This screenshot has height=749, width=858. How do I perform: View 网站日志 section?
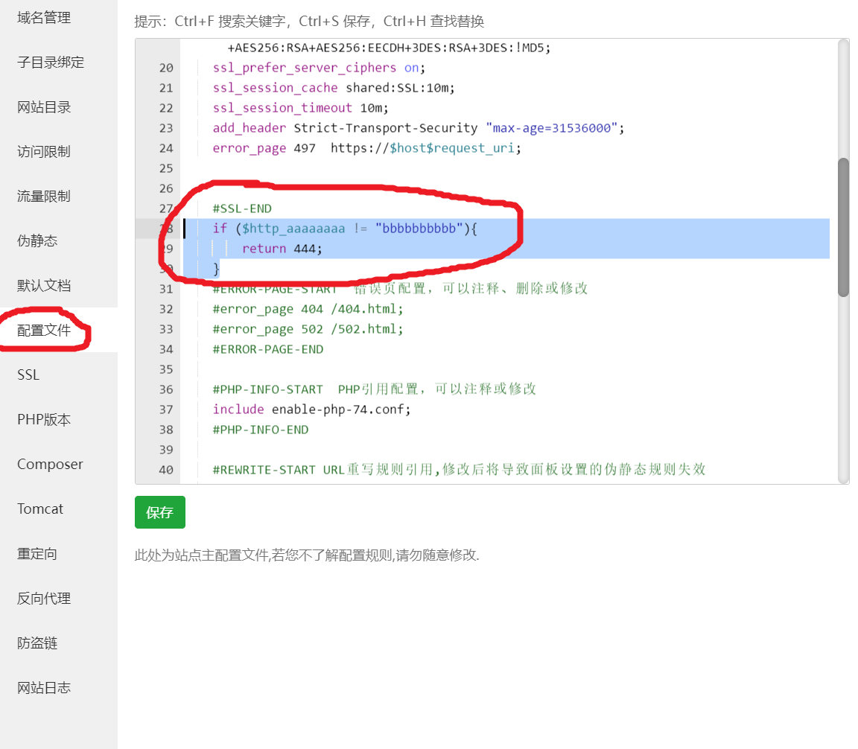pos(44,688)
